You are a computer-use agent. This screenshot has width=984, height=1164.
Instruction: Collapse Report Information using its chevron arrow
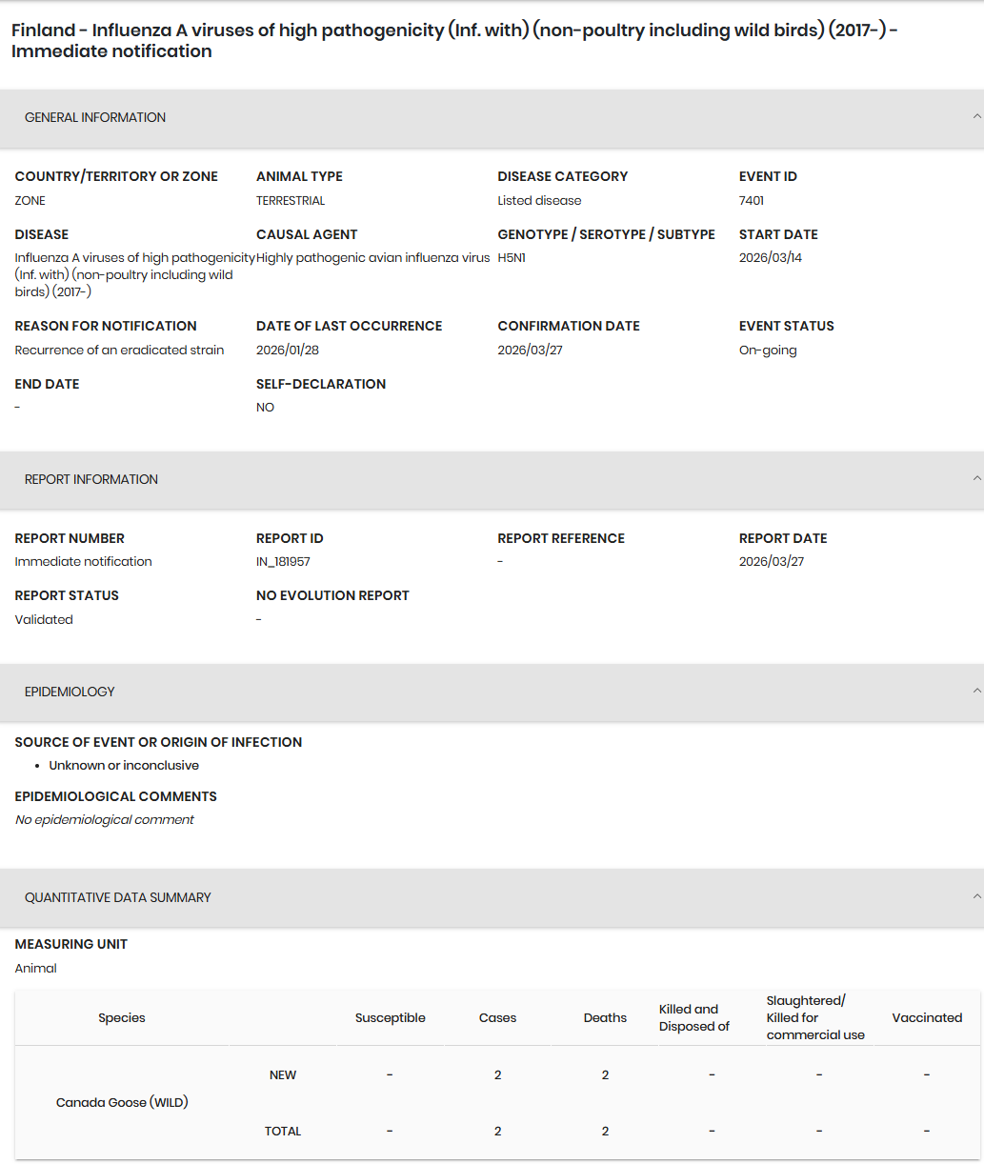pos(976,478)
